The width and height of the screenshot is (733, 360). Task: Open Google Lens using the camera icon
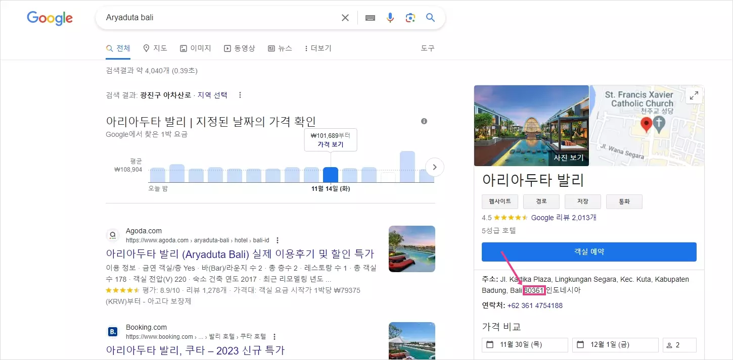click(410, 17)
